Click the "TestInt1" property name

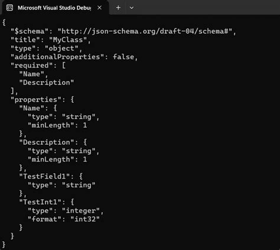(x=40, y=202)
